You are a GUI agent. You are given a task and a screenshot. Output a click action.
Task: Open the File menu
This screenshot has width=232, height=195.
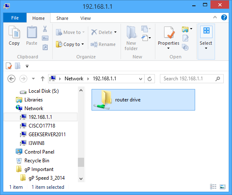point(15,18)
